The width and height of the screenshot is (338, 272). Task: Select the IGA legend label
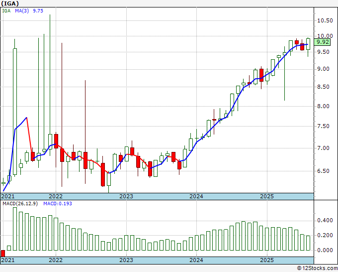[x=6, y=11]
